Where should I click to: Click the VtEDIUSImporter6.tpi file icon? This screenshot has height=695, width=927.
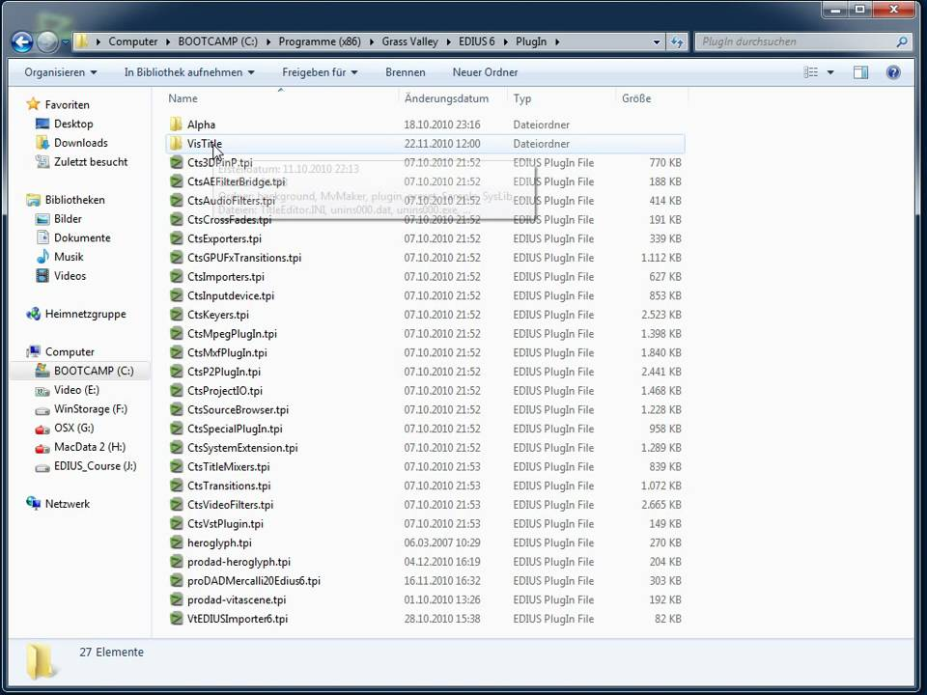click(x=176, y=619)
